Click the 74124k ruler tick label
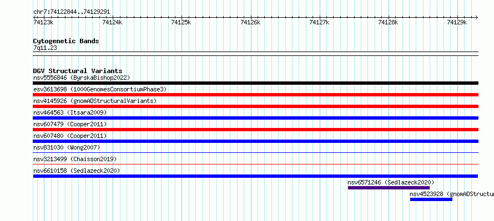This screenshot has width=494, height=221. pyautogui.click(x=113, y=22)
